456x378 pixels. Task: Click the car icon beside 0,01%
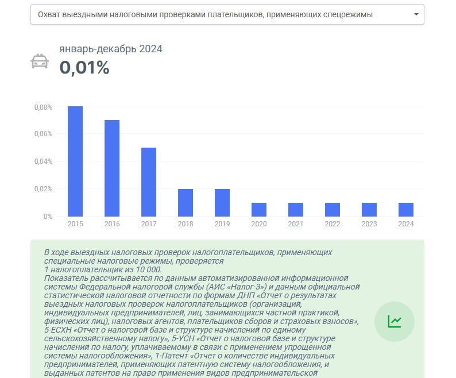pyautogui.click(x=40, y=61)
